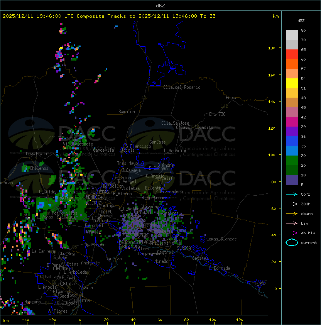Click the 'Tz 35' value in header
This screenshot has width=321, height=325.
[208, 16]
